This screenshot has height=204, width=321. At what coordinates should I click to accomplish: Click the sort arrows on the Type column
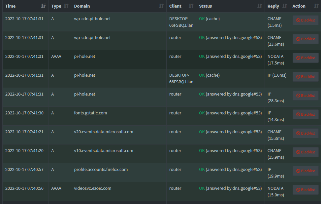tap(66, 6)
